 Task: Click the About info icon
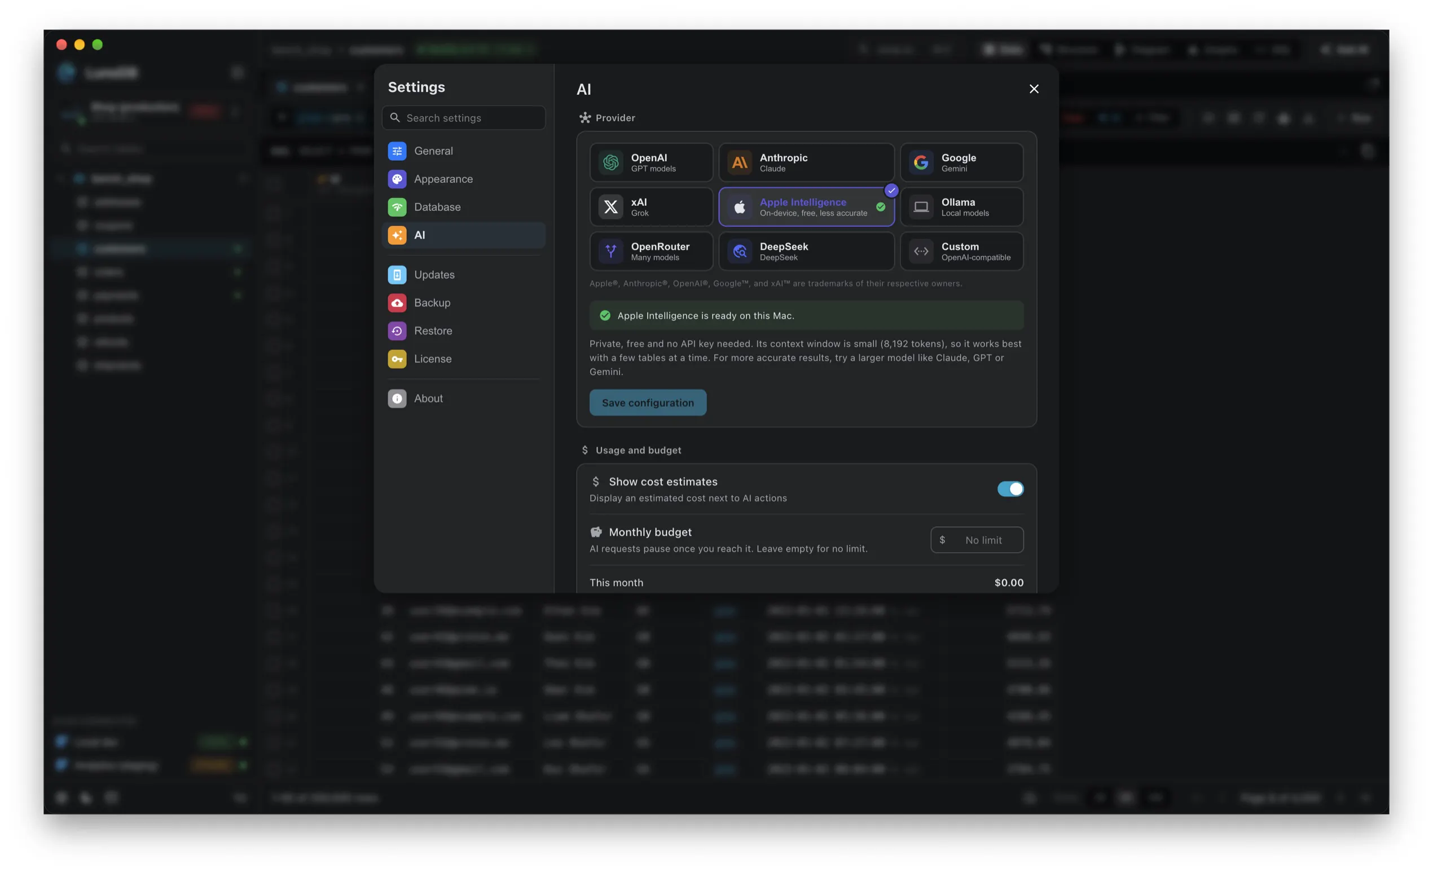click(x=397, y=398)
